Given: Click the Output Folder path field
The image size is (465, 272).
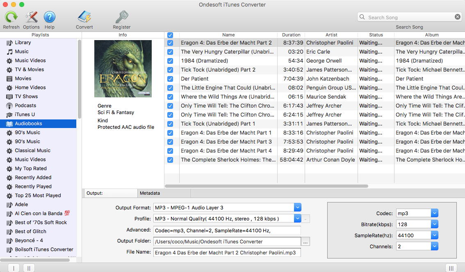Looking at the screenshot, I should [227, 242].
